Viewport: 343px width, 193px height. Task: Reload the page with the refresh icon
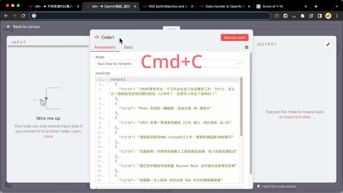click(23, 16)
